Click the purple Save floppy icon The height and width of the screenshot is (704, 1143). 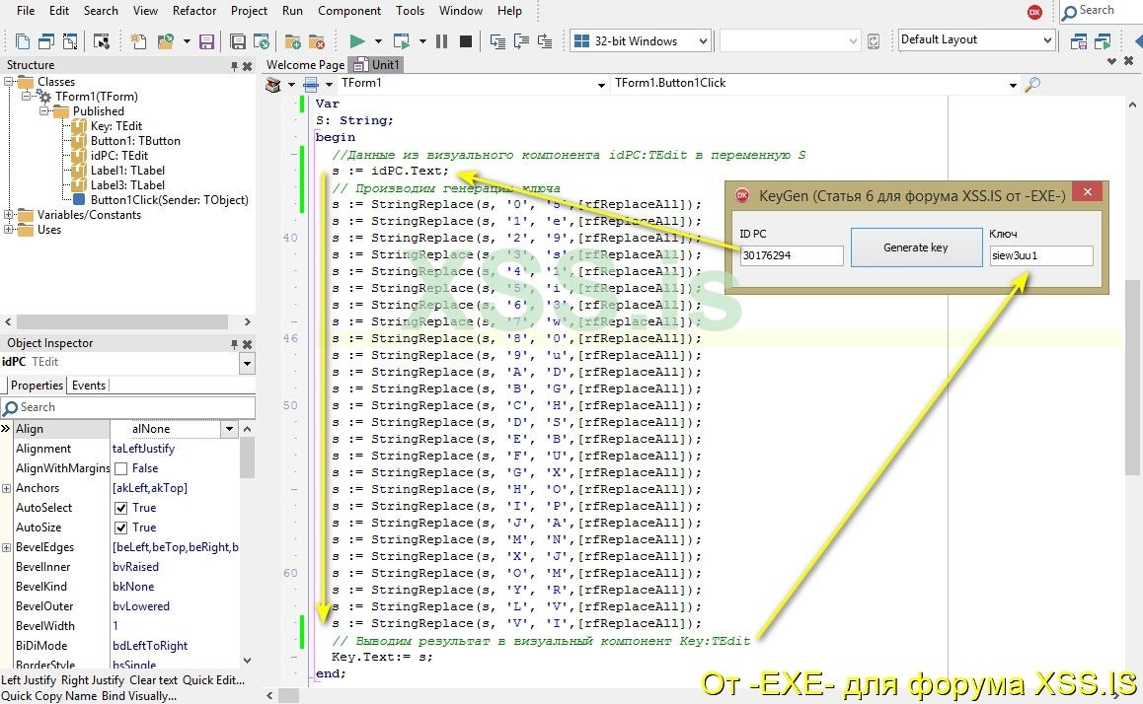point(206,41)
